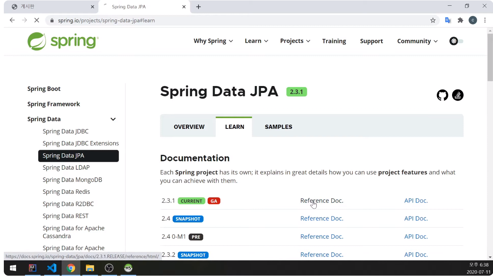493x276 pixels.
Task: Switch to the 게시판 browser tab
Action: point(52,7)
